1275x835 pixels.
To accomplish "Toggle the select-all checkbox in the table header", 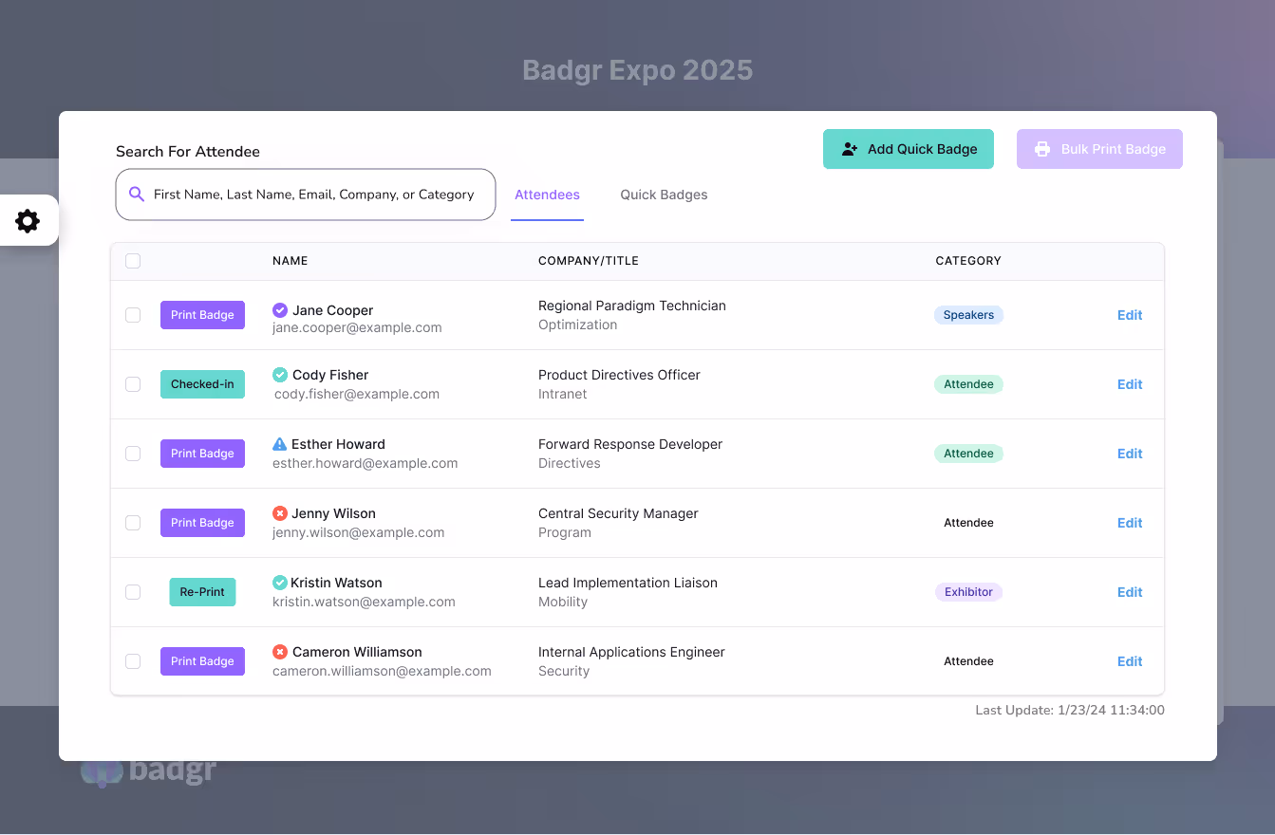I will pyautogui.click(x=133, y=261).
